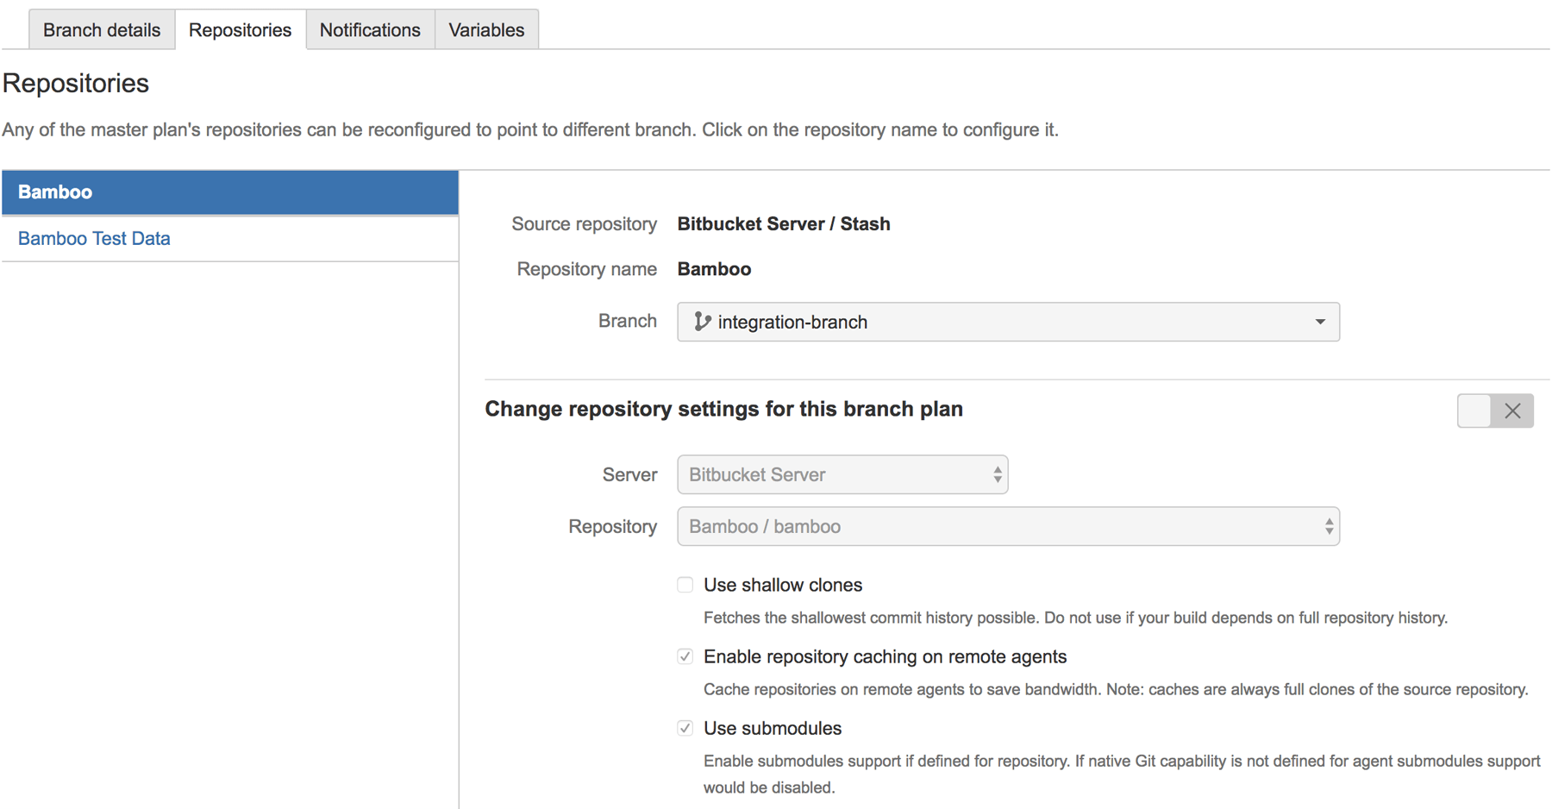The image size is (1552, 809).
Task: Open Branch dropdown via caret arrow
Action: tap(1319, 322)
